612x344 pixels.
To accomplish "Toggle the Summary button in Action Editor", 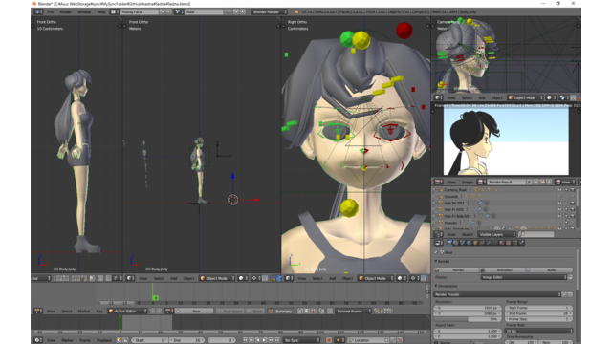I will (x=280, y=312).
